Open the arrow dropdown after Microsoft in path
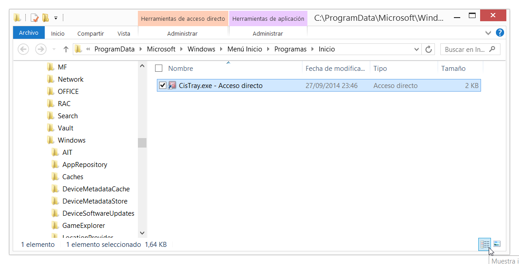This screenshot has height=264, width=519. (181, 49)
